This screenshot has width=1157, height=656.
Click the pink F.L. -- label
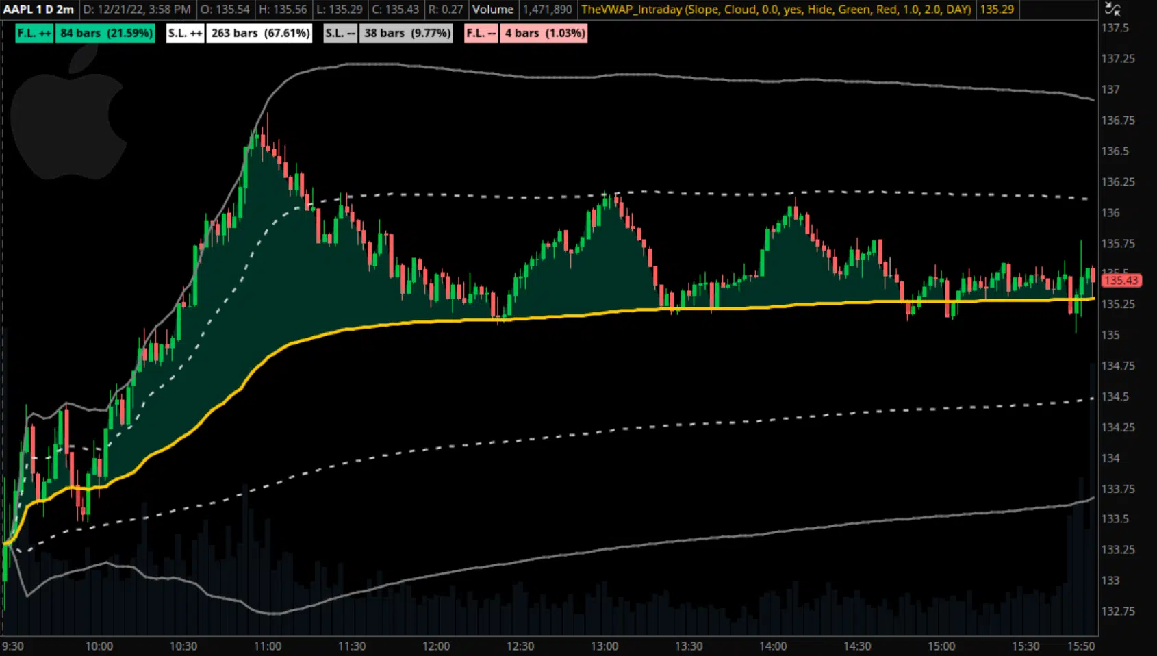481,33
